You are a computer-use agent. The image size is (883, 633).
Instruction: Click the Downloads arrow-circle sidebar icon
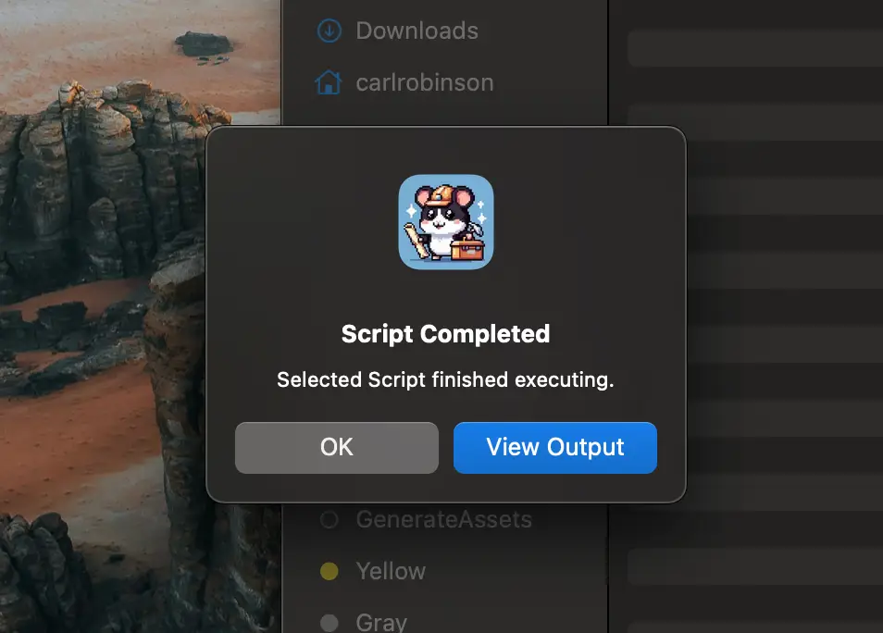click(329, 31)
